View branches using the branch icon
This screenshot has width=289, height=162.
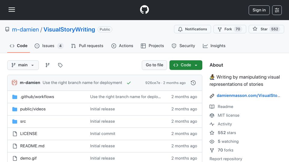click(48, 65)
